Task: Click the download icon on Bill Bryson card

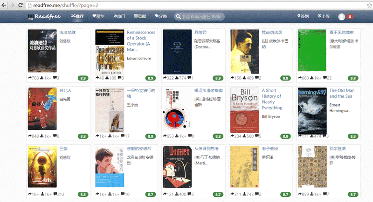Action: (x=244, y=136)
